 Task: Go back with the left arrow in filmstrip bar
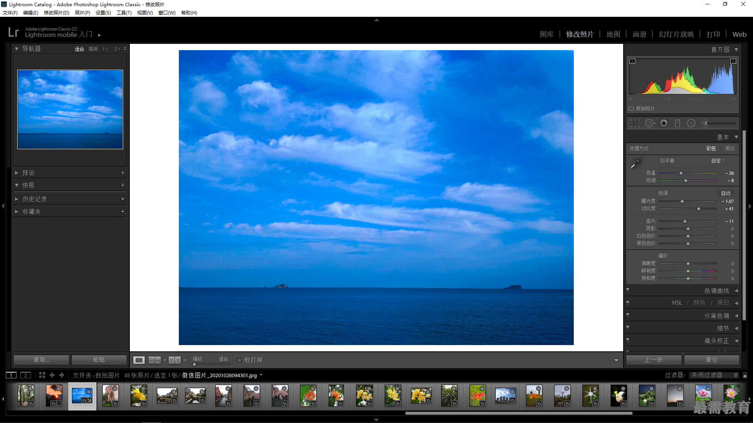[52, 375]
